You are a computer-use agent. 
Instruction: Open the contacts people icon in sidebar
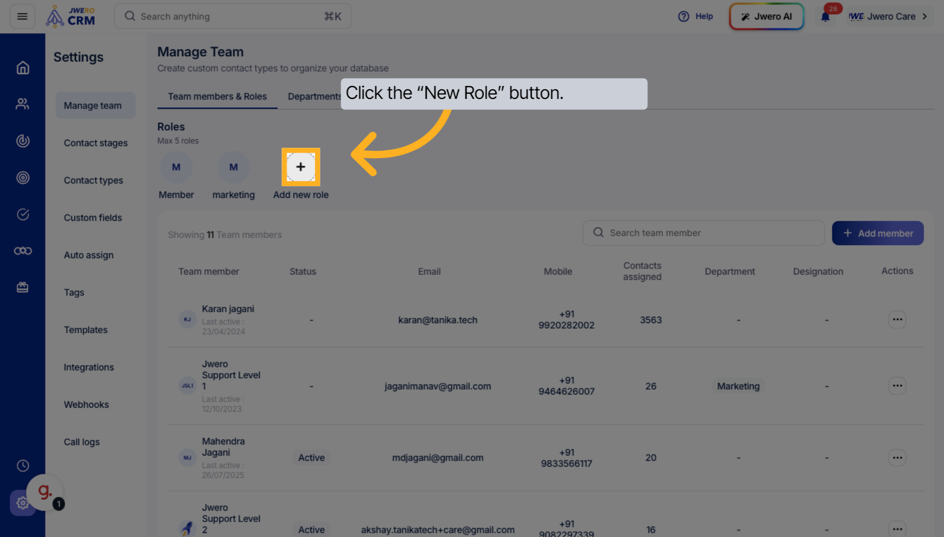(23, 104)
